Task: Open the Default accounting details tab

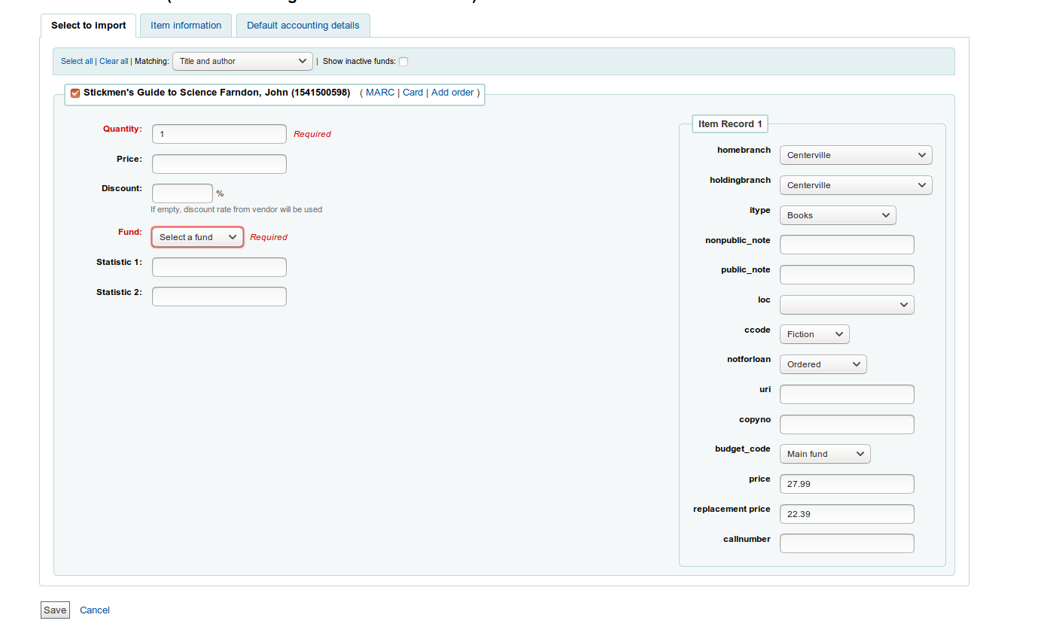Action: pos(303,26)
